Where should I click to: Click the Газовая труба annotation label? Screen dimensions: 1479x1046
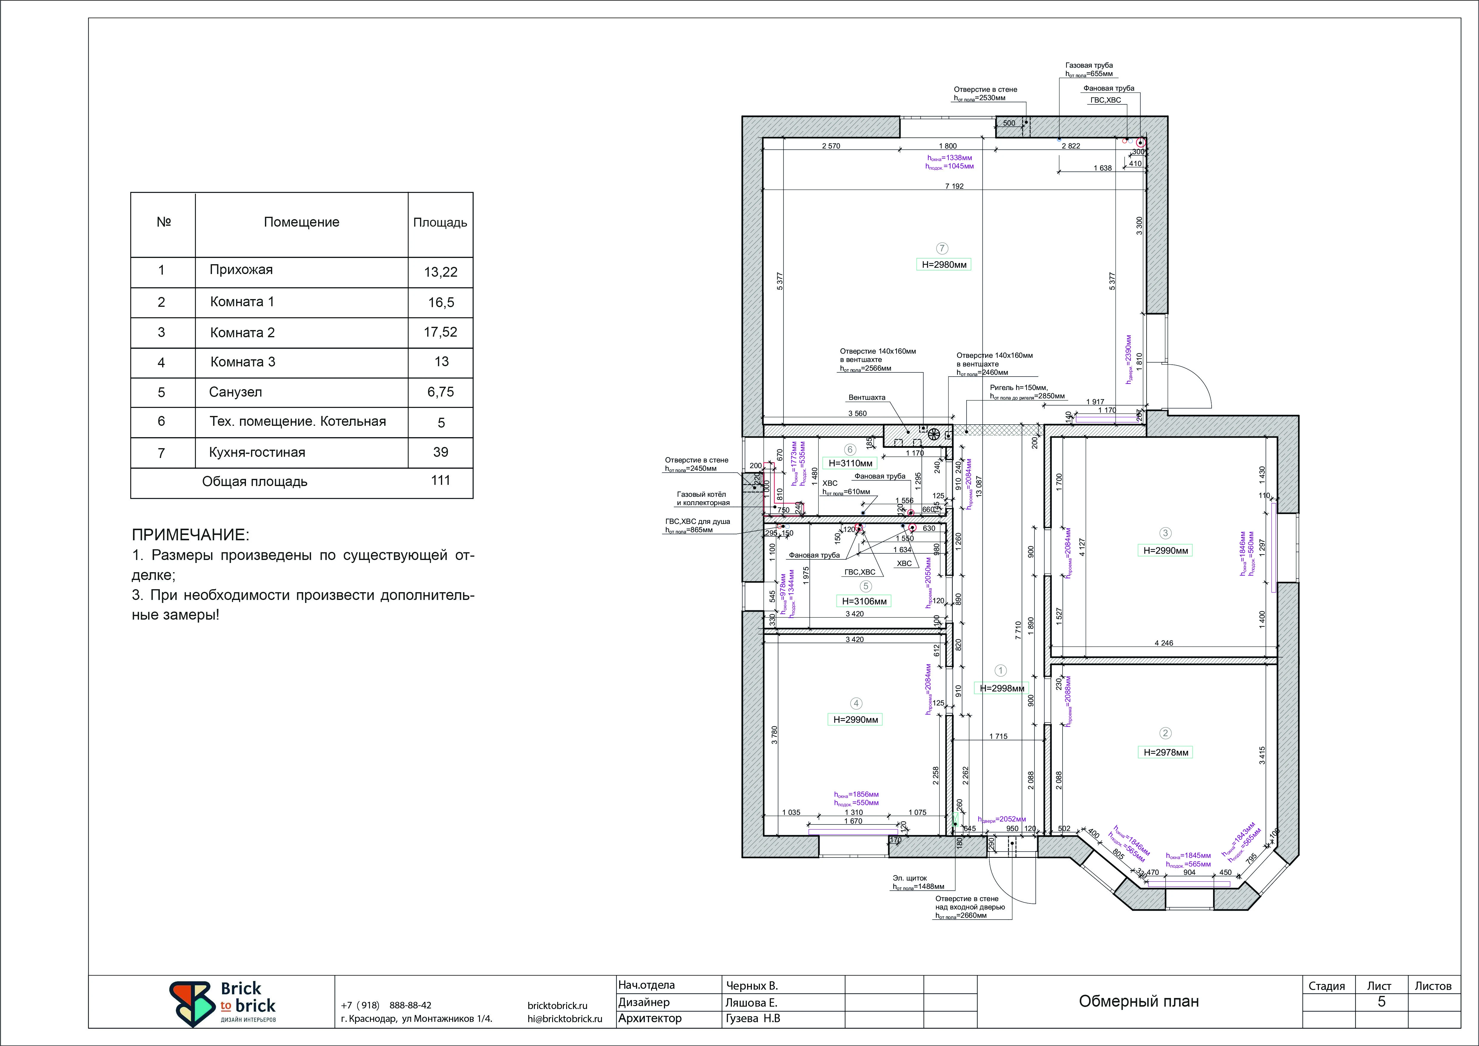[x=1089, y=66]
